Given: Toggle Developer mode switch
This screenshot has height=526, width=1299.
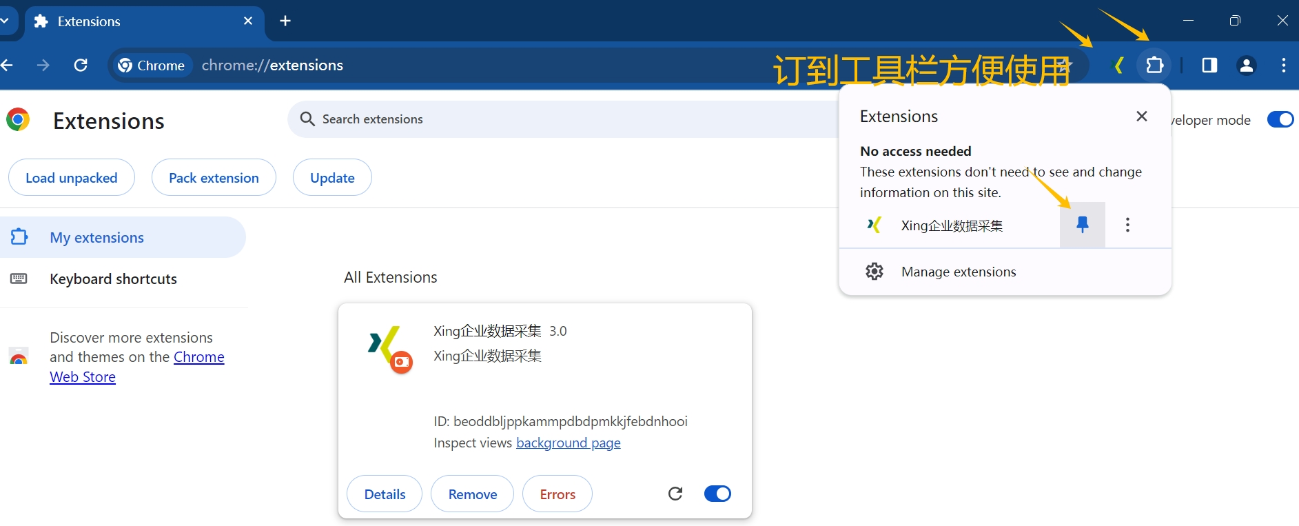Looking at the screenshot, I should pos(1280,119).
